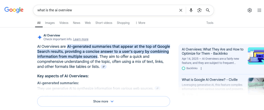Clear the search query with X icon
Screen dimensions: 264x110
click(181, 10)
